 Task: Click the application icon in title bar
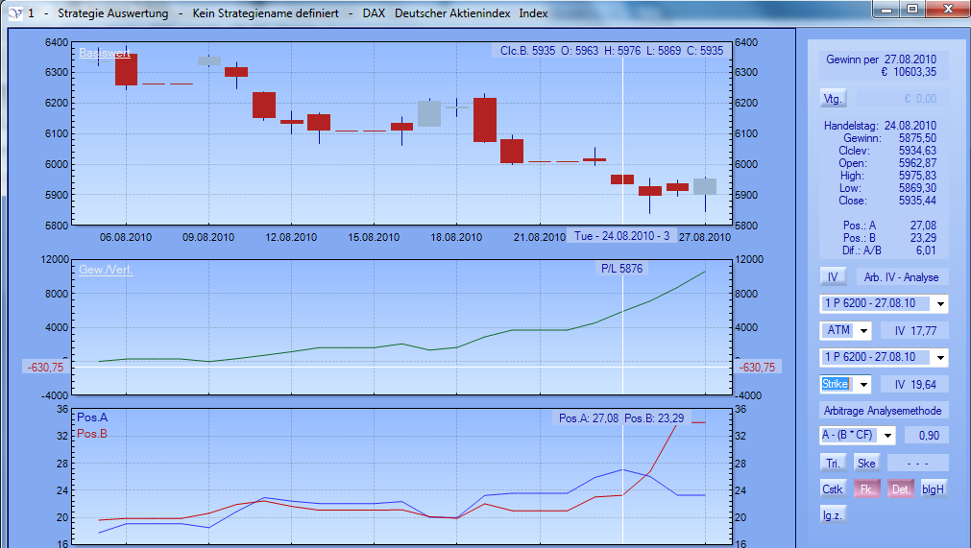tap(16, 13)
